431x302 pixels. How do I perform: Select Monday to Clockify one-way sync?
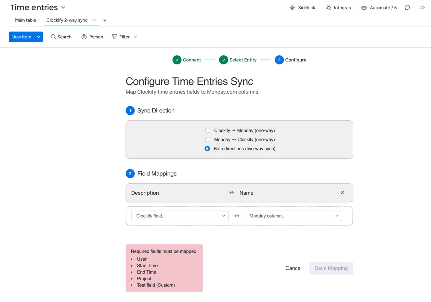click(208, 139)
